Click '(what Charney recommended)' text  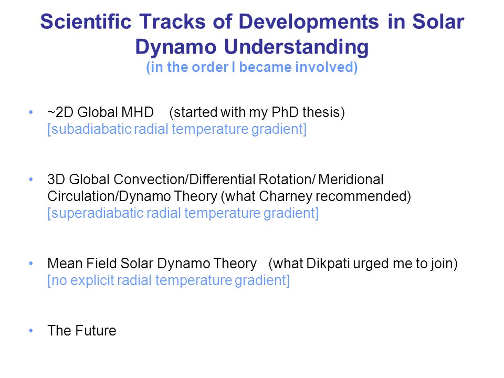pyautogui.click(x=316, y=196)
